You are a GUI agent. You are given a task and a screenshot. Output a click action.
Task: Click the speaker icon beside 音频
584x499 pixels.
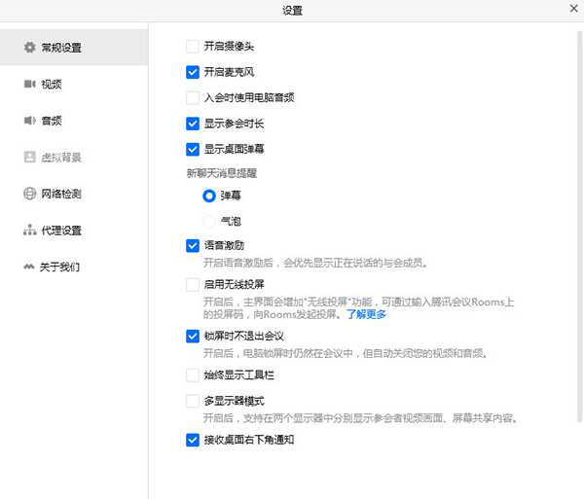point(29,121)
